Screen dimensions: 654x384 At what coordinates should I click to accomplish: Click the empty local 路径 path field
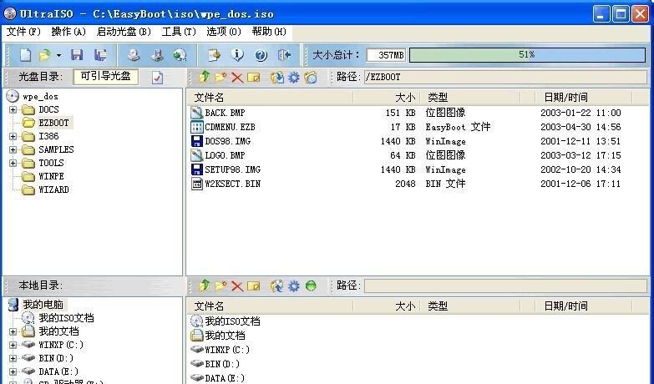(x=505, y=286)
